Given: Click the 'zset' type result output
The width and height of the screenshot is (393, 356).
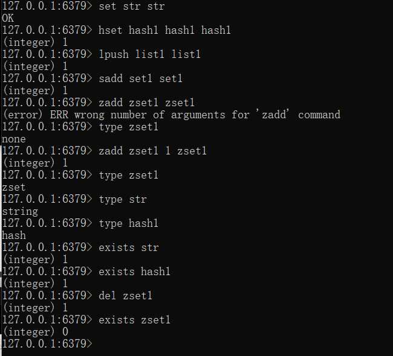Looking at the screenshot, I should 14,187.
